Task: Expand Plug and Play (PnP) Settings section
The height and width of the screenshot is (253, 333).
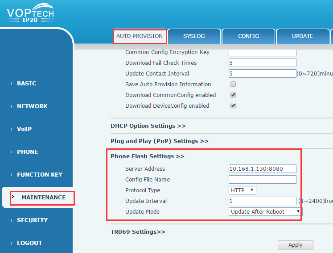Action: click(x=160, y=141)
